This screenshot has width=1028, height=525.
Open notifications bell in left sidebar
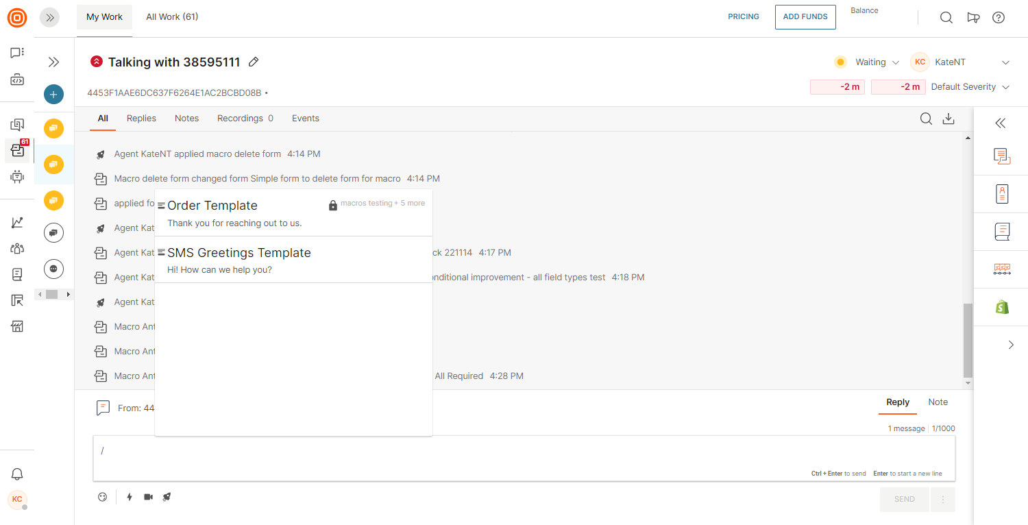tap(17, 474)
